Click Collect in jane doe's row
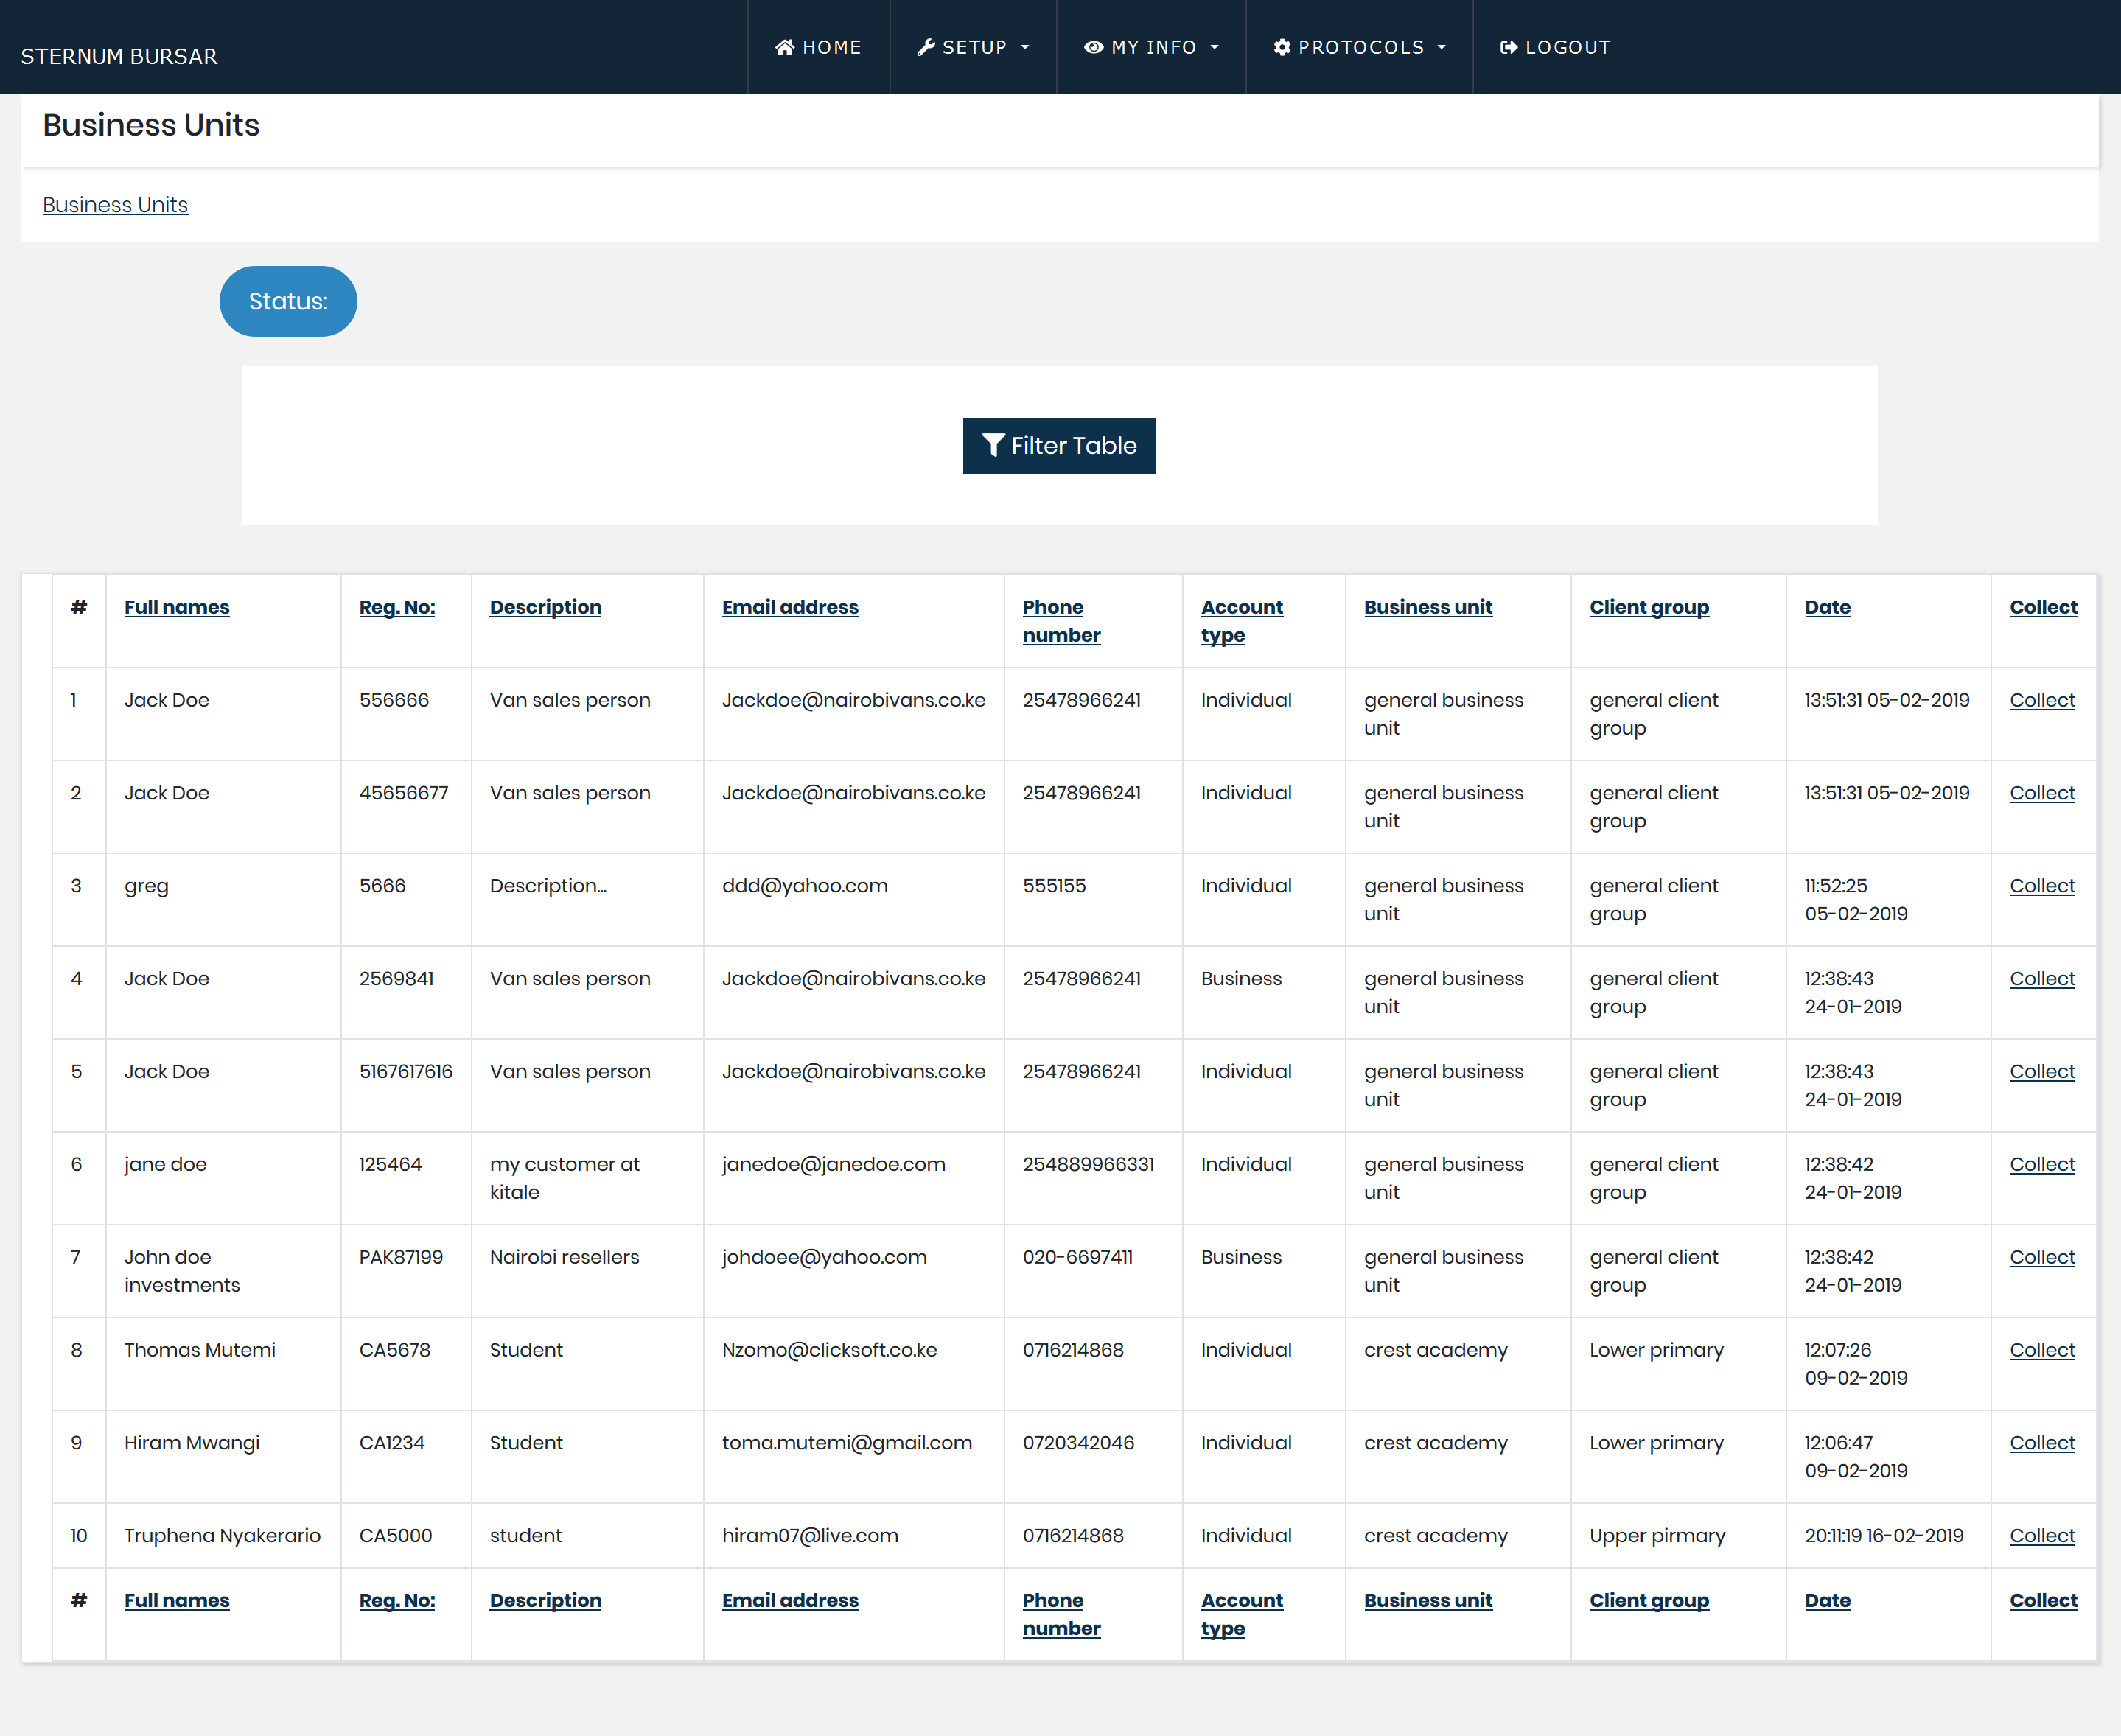The image size is (2121, 1736). click(x=2042, y=1164)
